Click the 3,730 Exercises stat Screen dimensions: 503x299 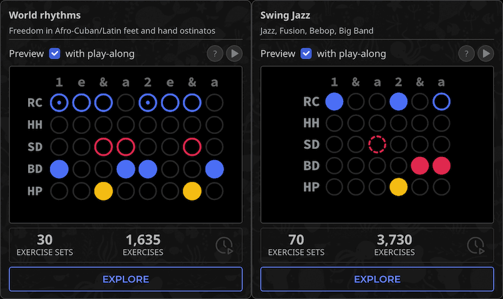pos(394,245)
